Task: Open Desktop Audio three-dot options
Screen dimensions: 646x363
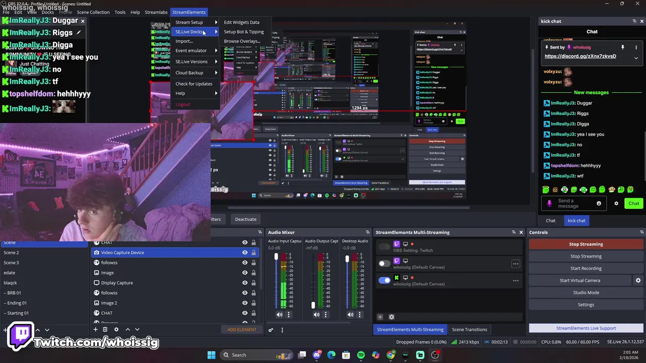Action: (x=360, y=315)
